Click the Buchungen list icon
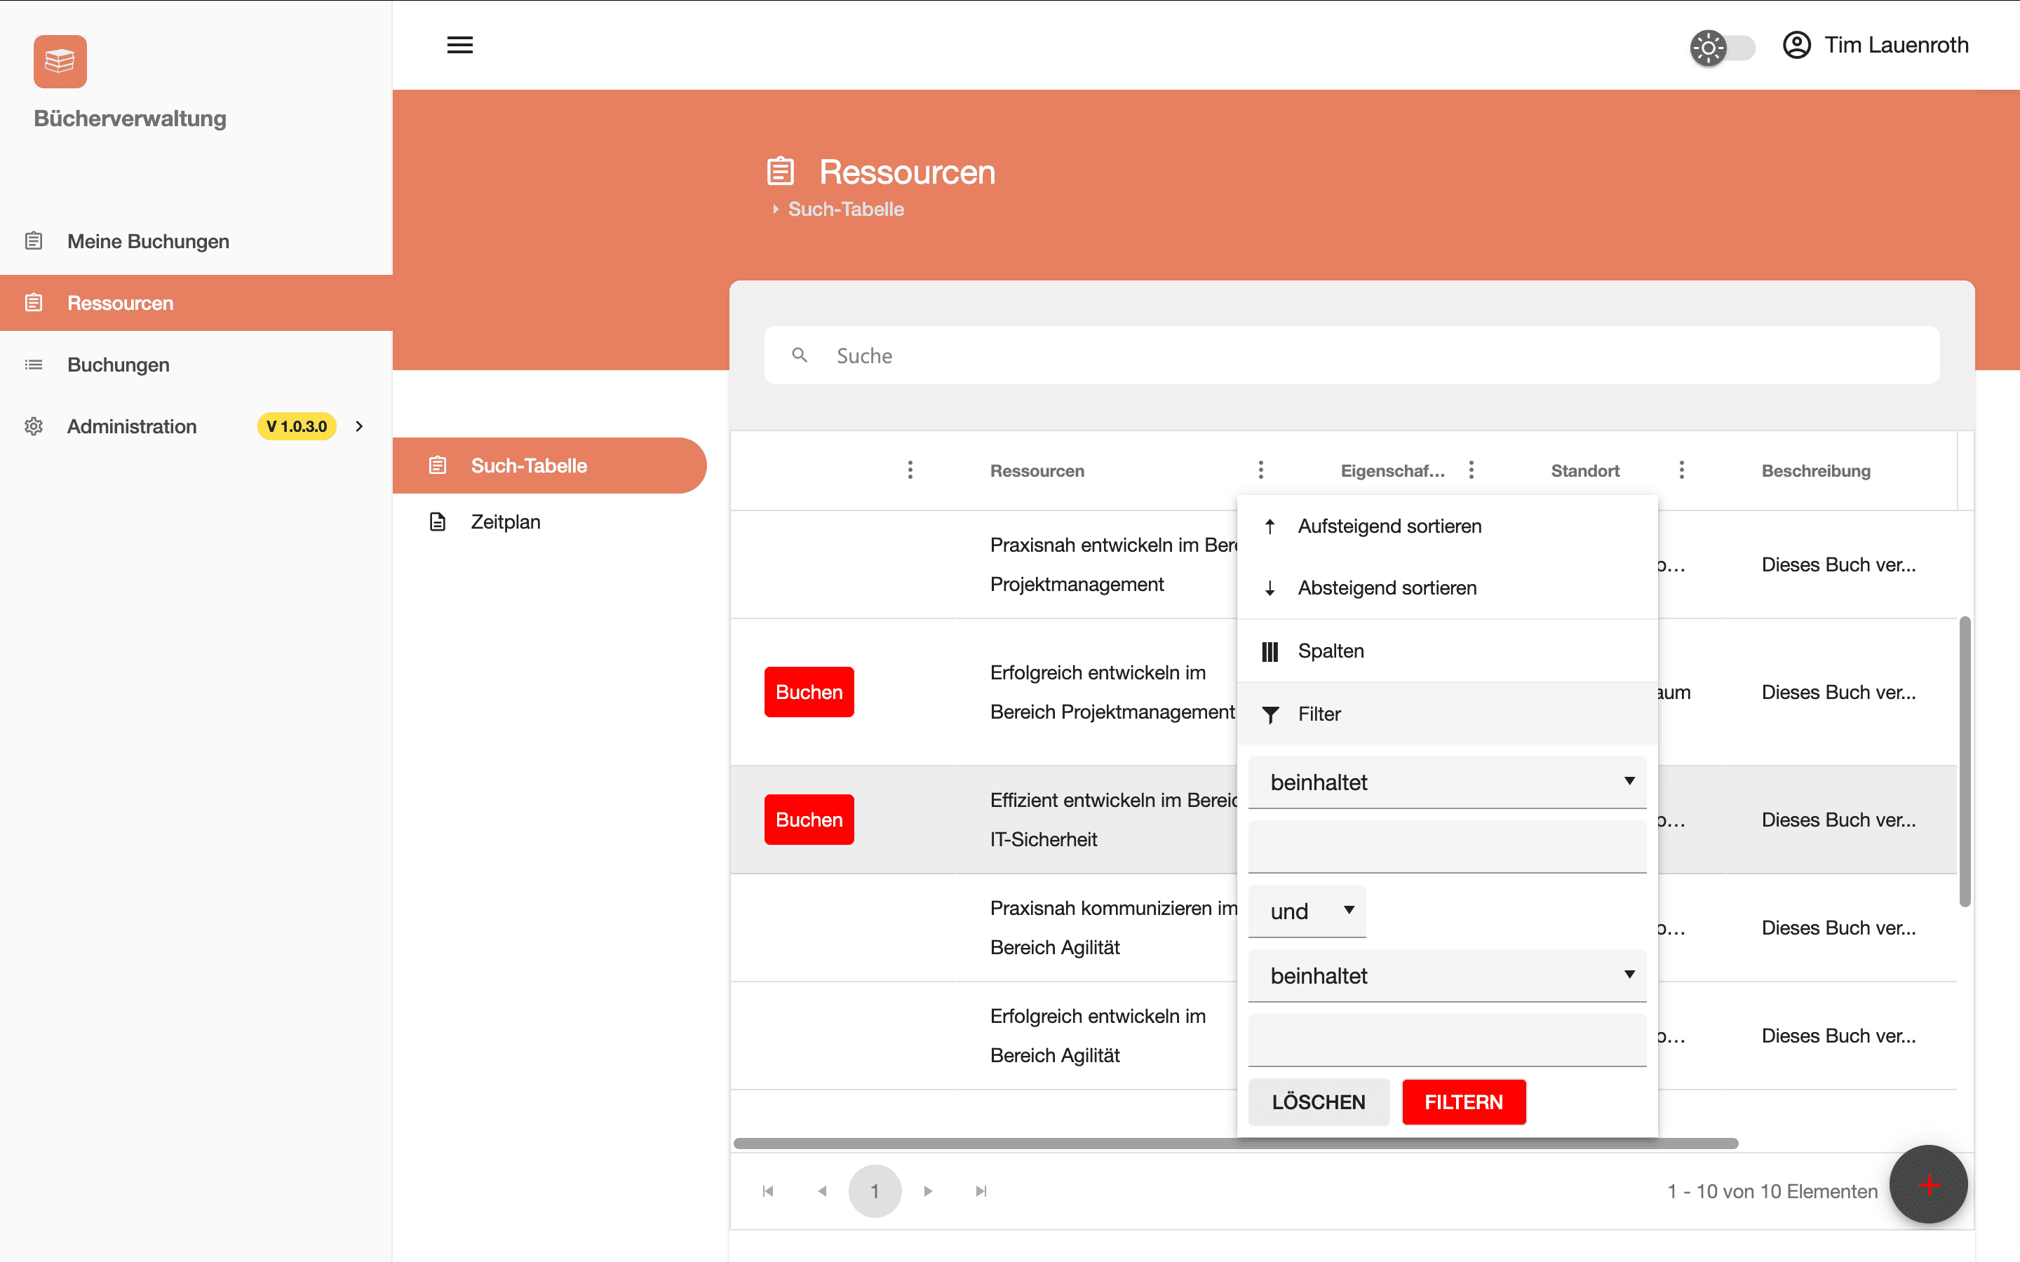2020x1262 pixels. 34,365
